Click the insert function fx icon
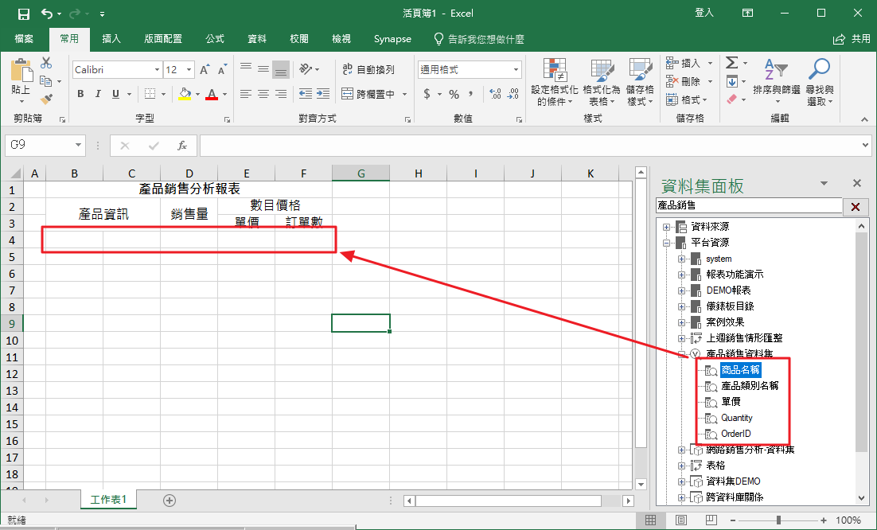The width and height of the screenshot is (877, 530). 182,146
